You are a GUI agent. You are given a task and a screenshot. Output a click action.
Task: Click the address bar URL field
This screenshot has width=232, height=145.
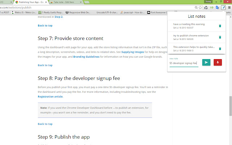96,8
